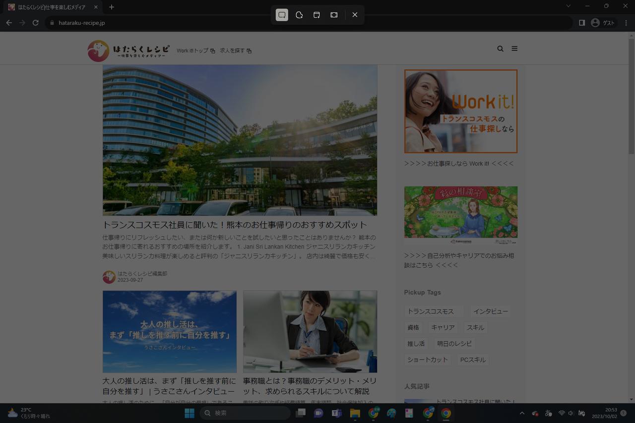The height and width of the screenshot is (423, 635).
Task: Expand hidden system tray icons chevron
Action: (522, 413)
